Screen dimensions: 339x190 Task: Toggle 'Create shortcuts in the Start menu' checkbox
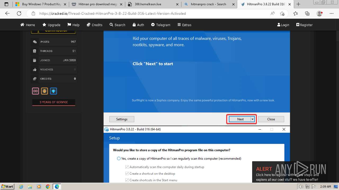point(127,180)
